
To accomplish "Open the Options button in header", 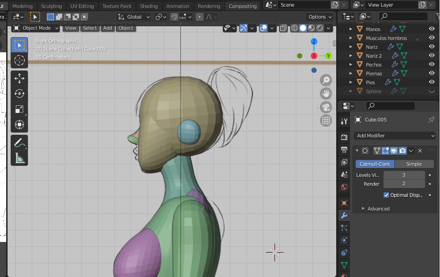I will tap(319, 17).
